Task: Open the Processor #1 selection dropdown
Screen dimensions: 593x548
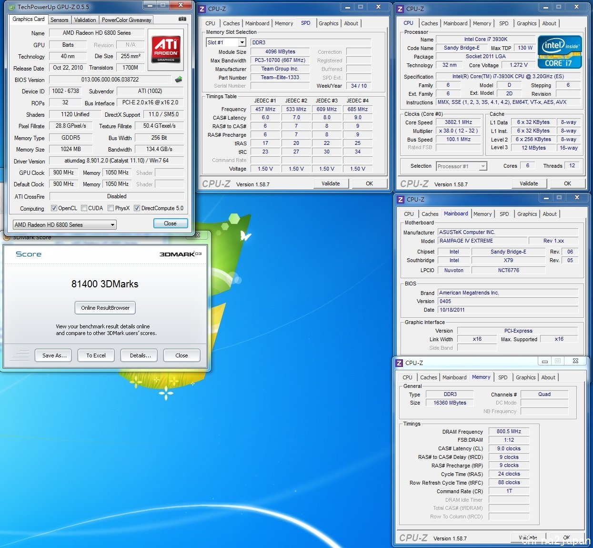Action: [x=462, y=166]
